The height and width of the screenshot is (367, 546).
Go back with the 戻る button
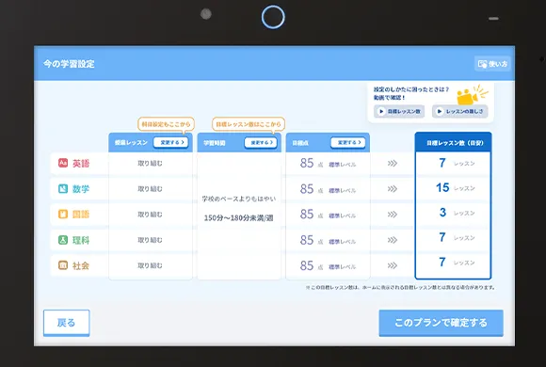point(67,323)
